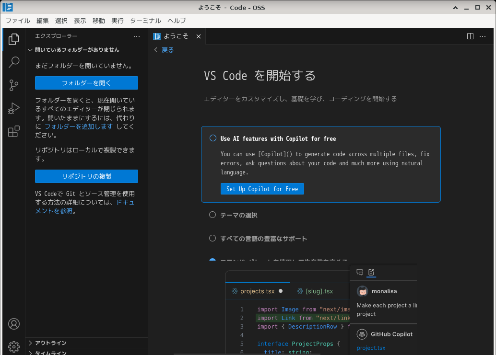Select the すべての言語の豊富なサポート step circle

(x=213, y=238)
